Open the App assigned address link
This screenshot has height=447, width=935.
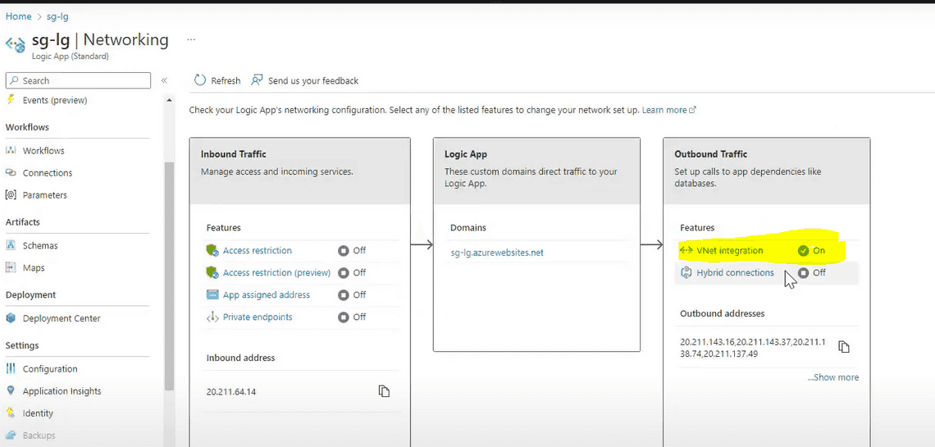click(x=267, y=294)
